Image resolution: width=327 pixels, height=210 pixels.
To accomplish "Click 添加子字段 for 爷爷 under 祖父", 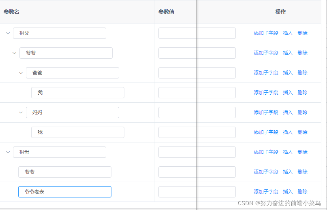I will (266, 53).
